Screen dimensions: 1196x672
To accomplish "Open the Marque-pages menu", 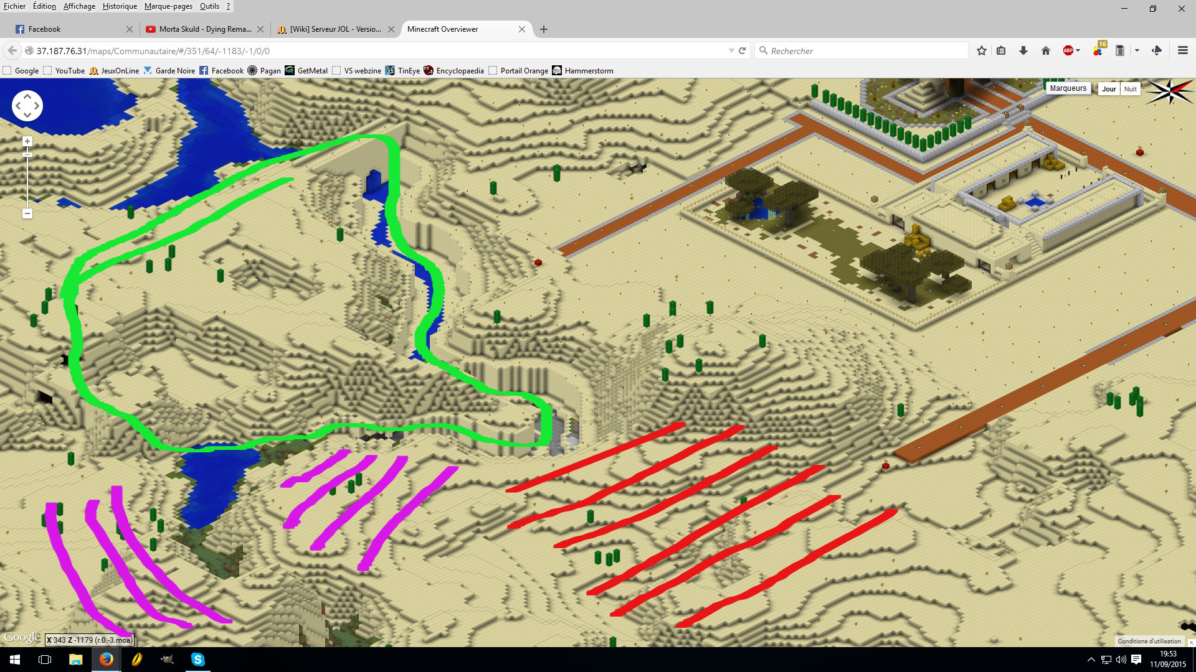I will point(168,6).
